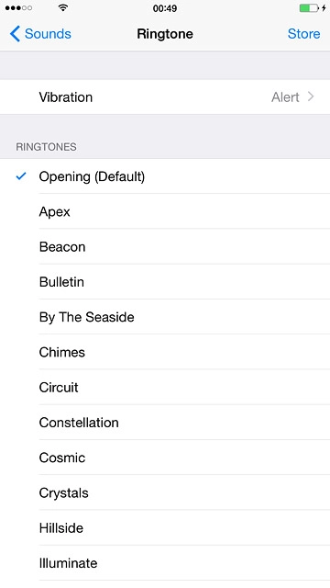Viewport: 330px width, 588px height.
Task: Open the Store link
Action: click(303, 34)
